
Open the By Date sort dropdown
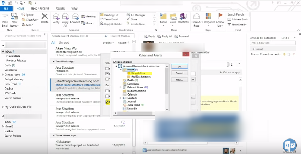point(108,43)
